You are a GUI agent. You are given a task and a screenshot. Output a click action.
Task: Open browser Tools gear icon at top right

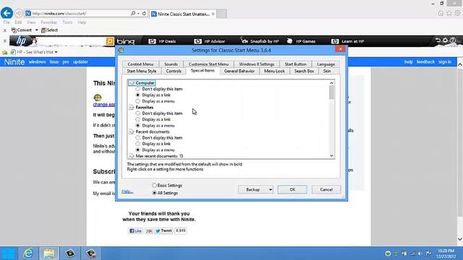457,13
